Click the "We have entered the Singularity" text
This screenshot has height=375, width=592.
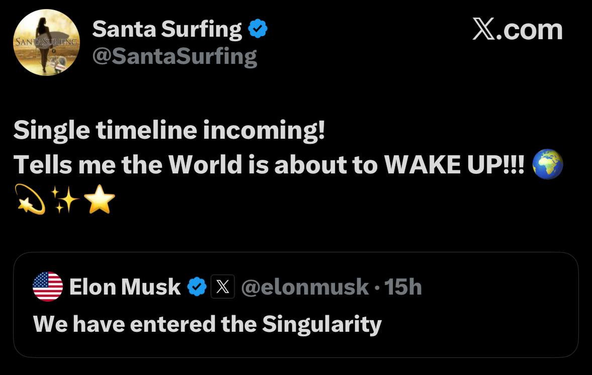(207, 324)
